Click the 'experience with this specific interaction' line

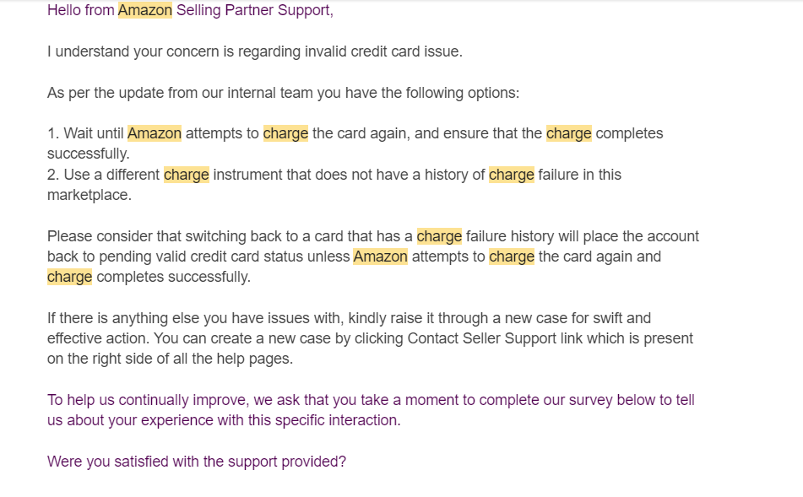pos(224,420)
